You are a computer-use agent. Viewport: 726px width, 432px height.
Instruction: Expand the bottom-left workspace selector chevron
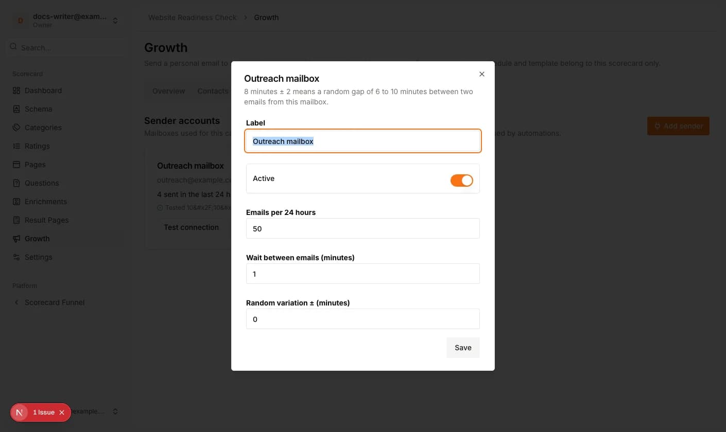pos(115,411)
